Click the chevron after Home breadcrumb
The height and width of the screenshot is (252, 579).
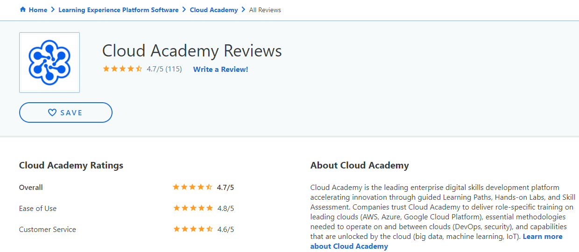click(53, 10)
